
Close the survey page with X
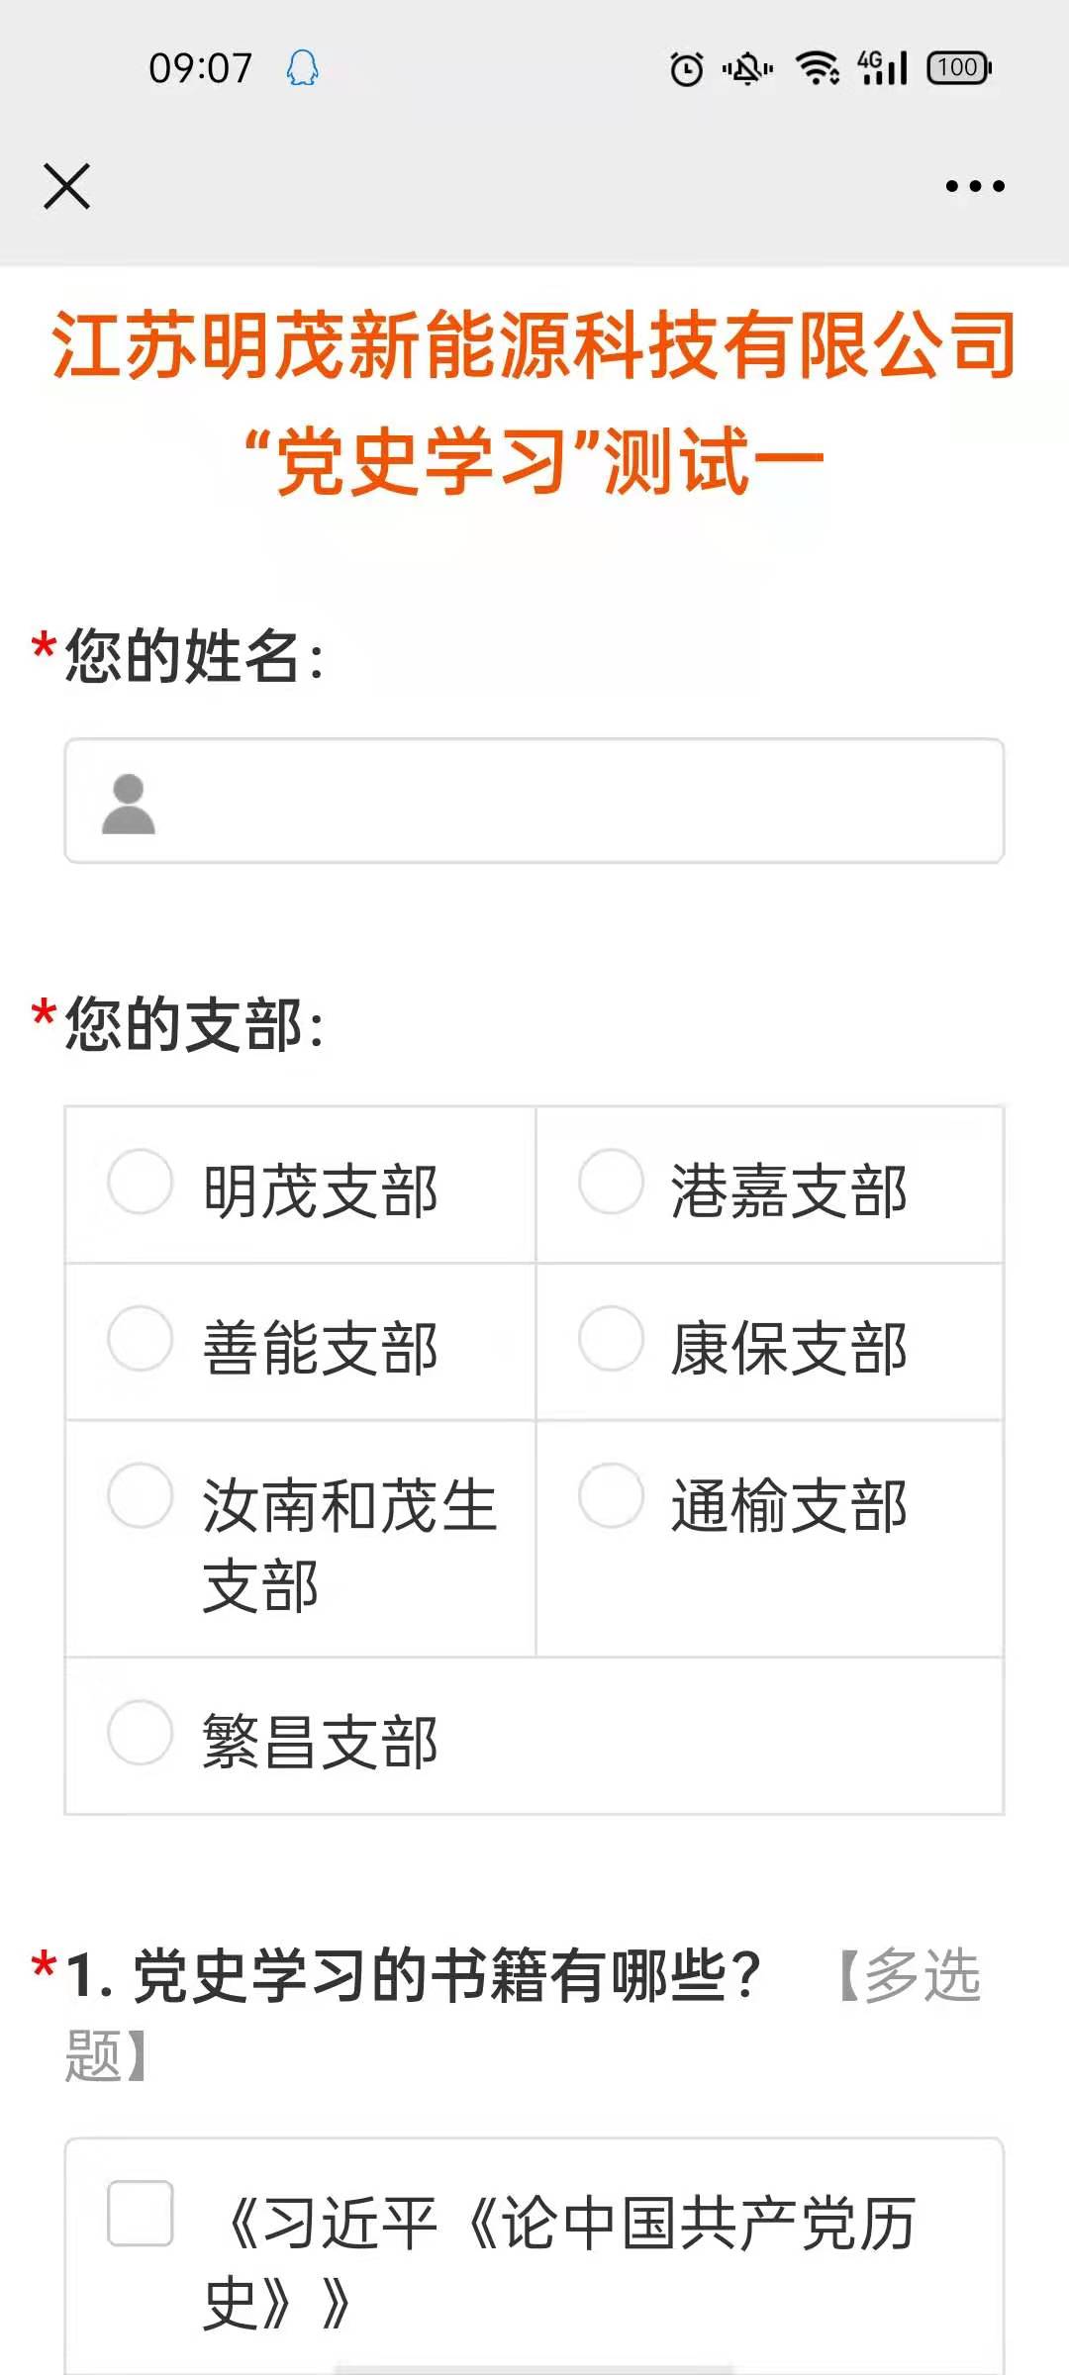(67, 186)
